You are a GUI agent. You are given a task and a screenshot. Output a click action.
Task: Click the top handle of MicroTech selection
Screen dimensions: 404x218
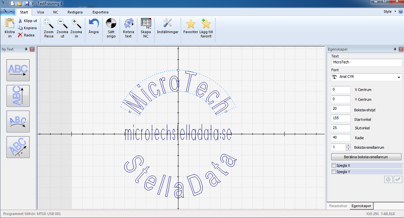(178, 70)
